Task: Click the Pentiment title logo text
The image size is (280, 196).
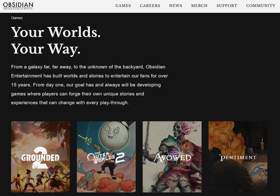Action: click(238, 158)
